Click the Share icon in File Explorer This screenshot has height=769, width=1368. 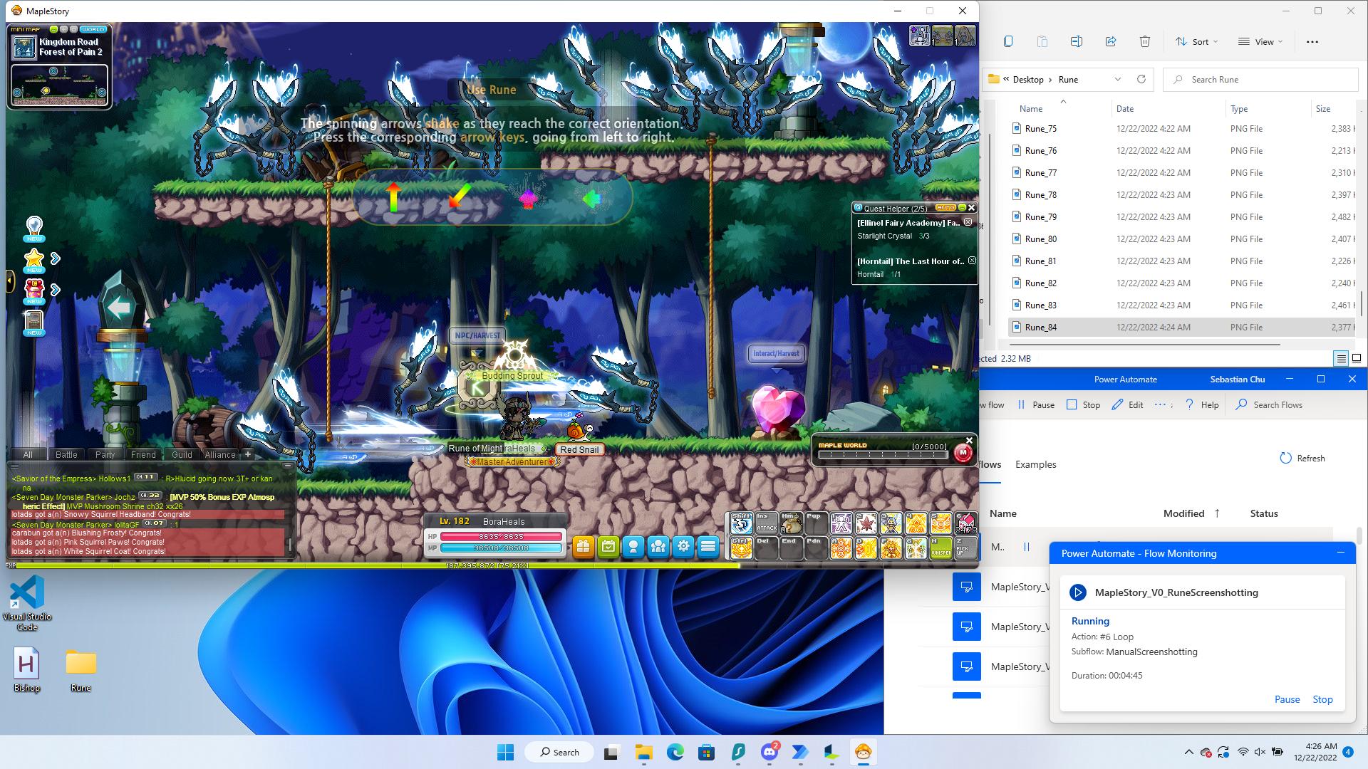[x=1110, y=41]
